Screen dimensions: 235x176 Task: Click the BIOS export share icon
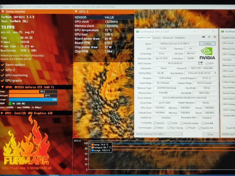click(x=201, y=63)
